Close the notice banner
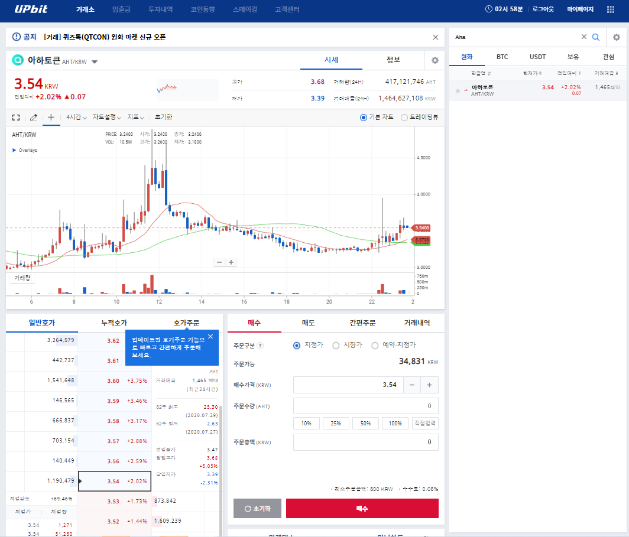 click(x=435, y=37)
